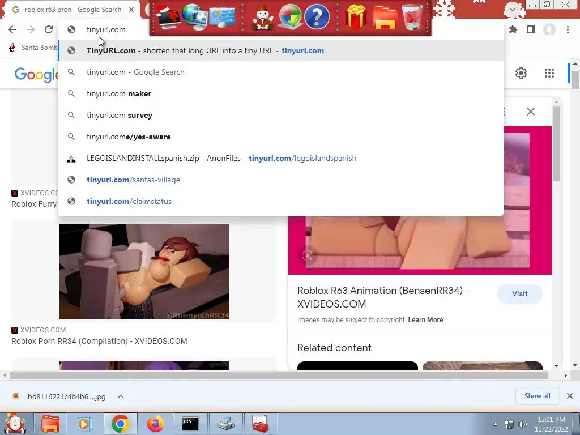This screenshot has width=580, height=435.
Task: Select the TinyURL.com top suggestion
Action: pyautogui.click(x=281, y=50)
